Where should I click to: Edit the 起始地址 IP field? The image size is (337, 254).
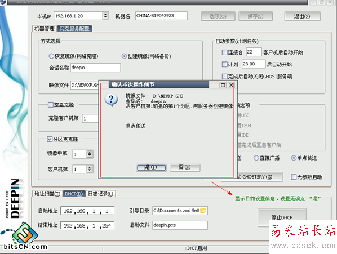pos(87,211)
